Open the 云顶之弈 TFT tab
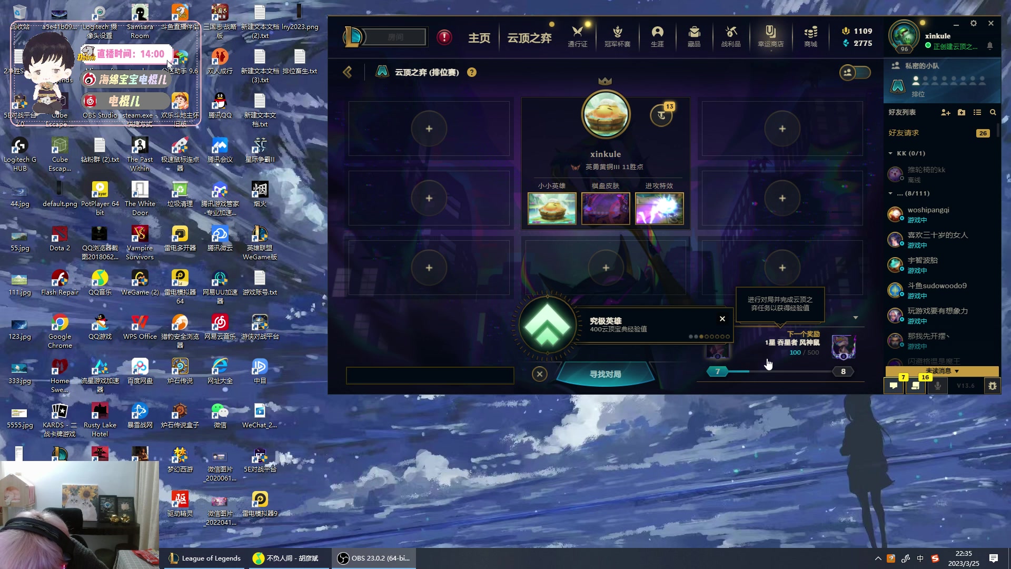The width and height of the screenshot is (1011, 569). tap(529, 38)
